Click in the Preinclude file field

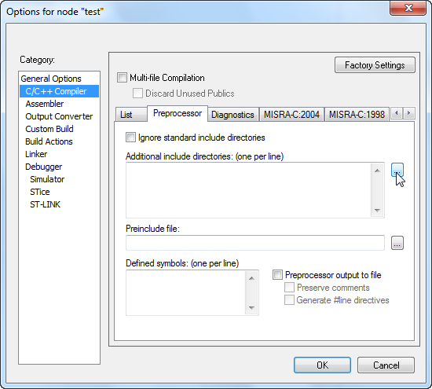(x=255, y=243)
